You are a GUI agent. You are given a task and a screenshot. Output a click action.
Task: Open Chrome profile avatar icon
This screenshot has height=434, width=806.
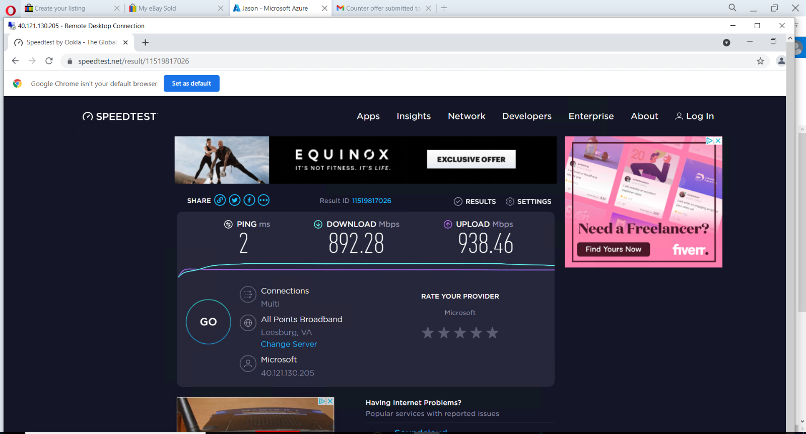[x=781, y=61]
